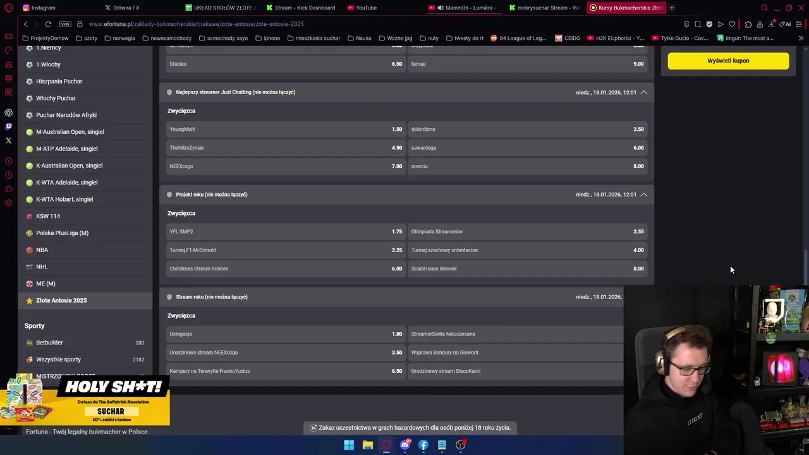Open the extensions cube icon
Viewport: 809px width, 455px height.
pyautogui.click(x=748, y=24)
